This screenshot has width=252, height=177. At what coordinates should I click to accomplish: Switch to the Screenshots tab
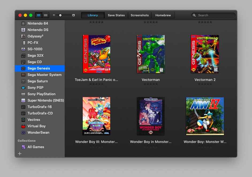coord(139,15)
